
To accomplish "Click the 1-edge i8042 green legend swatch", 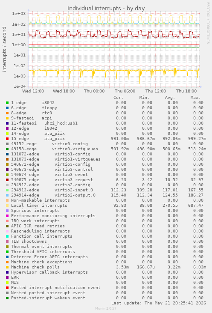I will point(7,103).
